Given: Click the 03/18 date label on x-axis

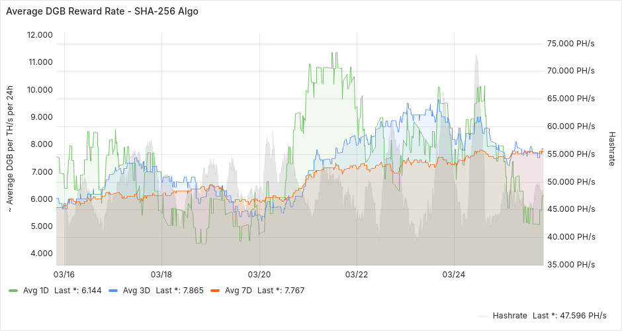Looking at the screenshot, I should pyautogui.click(x=161, y=274).
